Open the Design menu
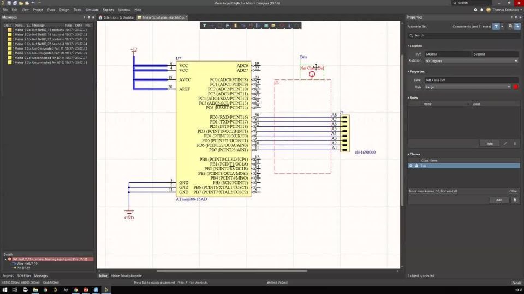The width and height of the screenshot is (524, 294). (x=64, y=10)
